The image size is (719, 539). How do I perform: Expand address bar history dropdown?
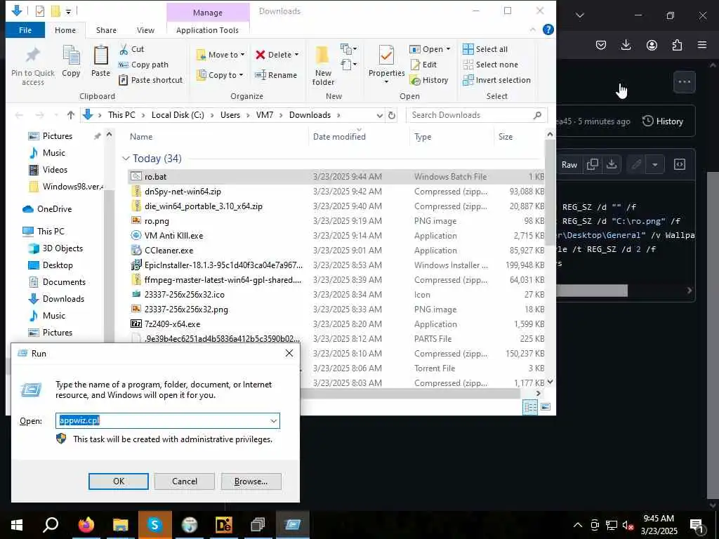pyautogui.click(x=380, y=116)
